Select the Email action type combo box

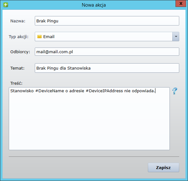103,37
